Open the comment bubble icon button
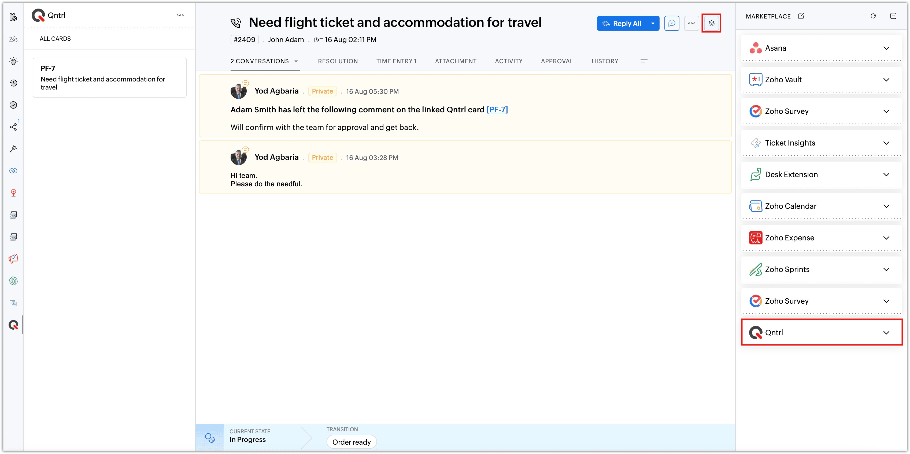Image resolution: width=910 pixels, height=454 pixels. [x=672, y=23]
